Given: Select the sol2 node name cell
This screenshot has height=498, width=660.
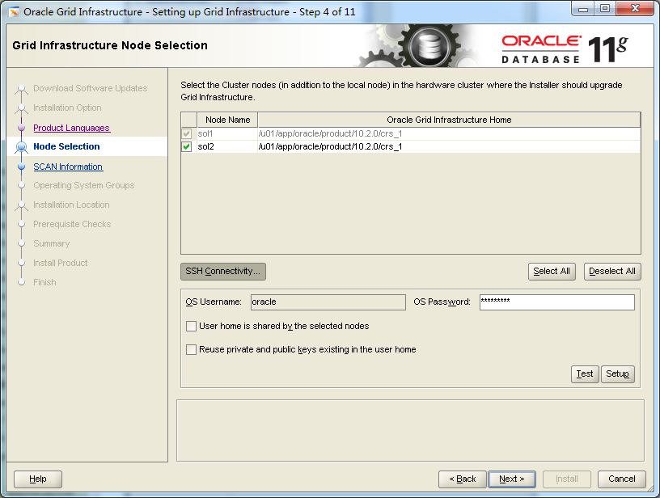Looking at the screenshot, I should pos(227,147).
